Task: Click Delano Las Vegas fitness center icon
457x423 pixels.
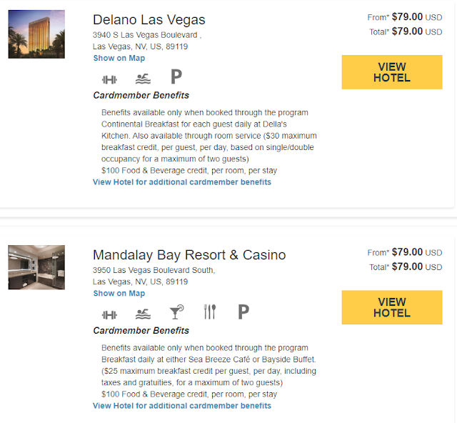Action: click(x=109, y=78)
